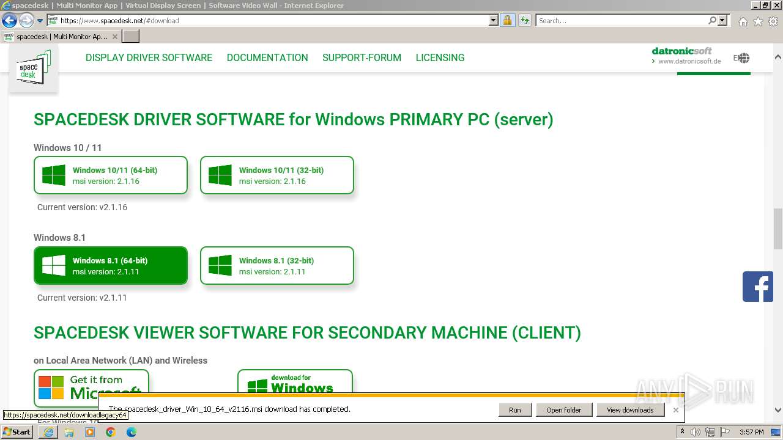
Task: Click the View downloads button
Action: click(630, 410)
